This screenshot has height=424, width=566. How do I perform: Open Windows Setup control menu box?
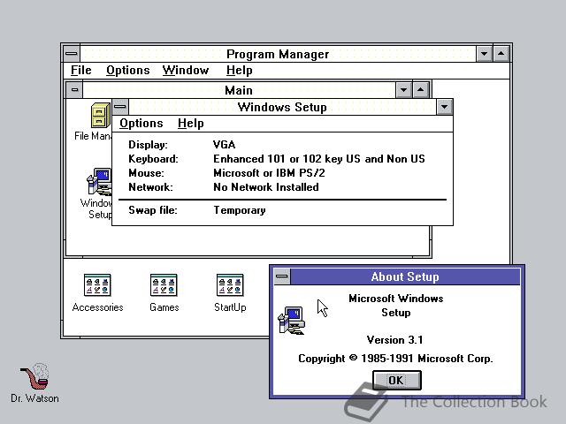pos(120,107)
